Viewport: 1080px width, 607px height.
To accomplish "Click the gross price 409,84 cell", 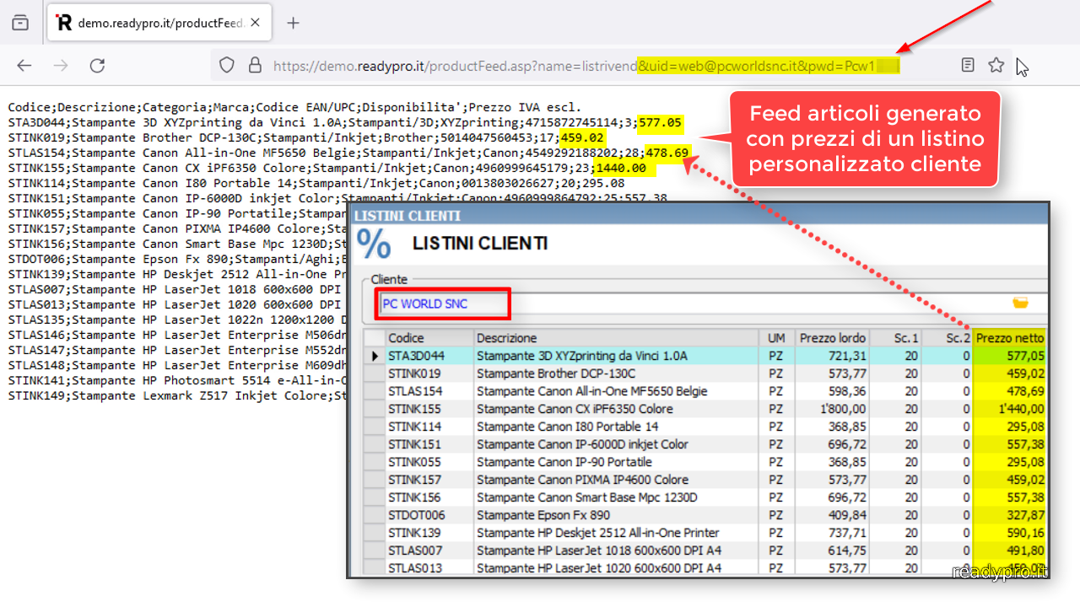I will coord(832,515).
